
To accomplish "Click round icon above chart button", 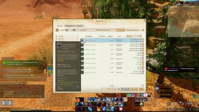I will pos(142,86).
